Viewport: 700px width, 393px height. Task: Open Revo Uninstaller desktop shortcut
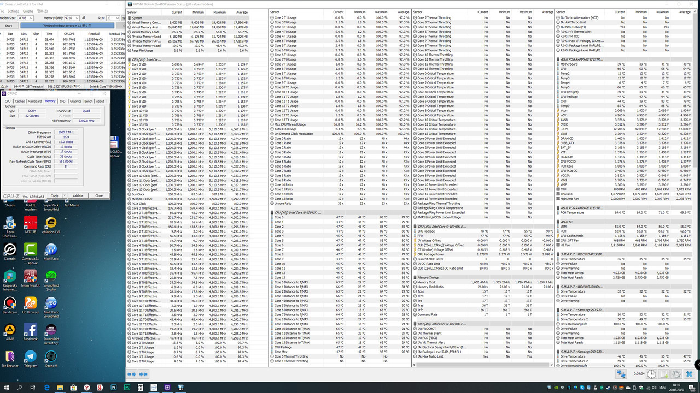(10, 227)
